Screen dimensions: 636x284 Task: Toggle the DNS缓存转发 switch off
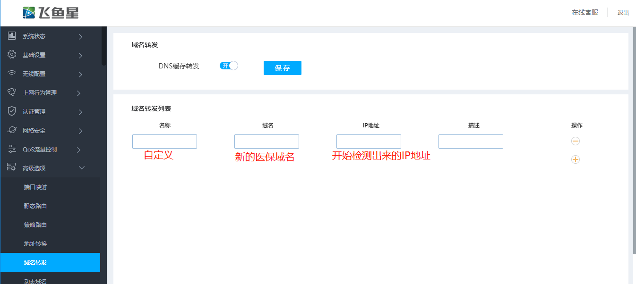click(229, 66)
